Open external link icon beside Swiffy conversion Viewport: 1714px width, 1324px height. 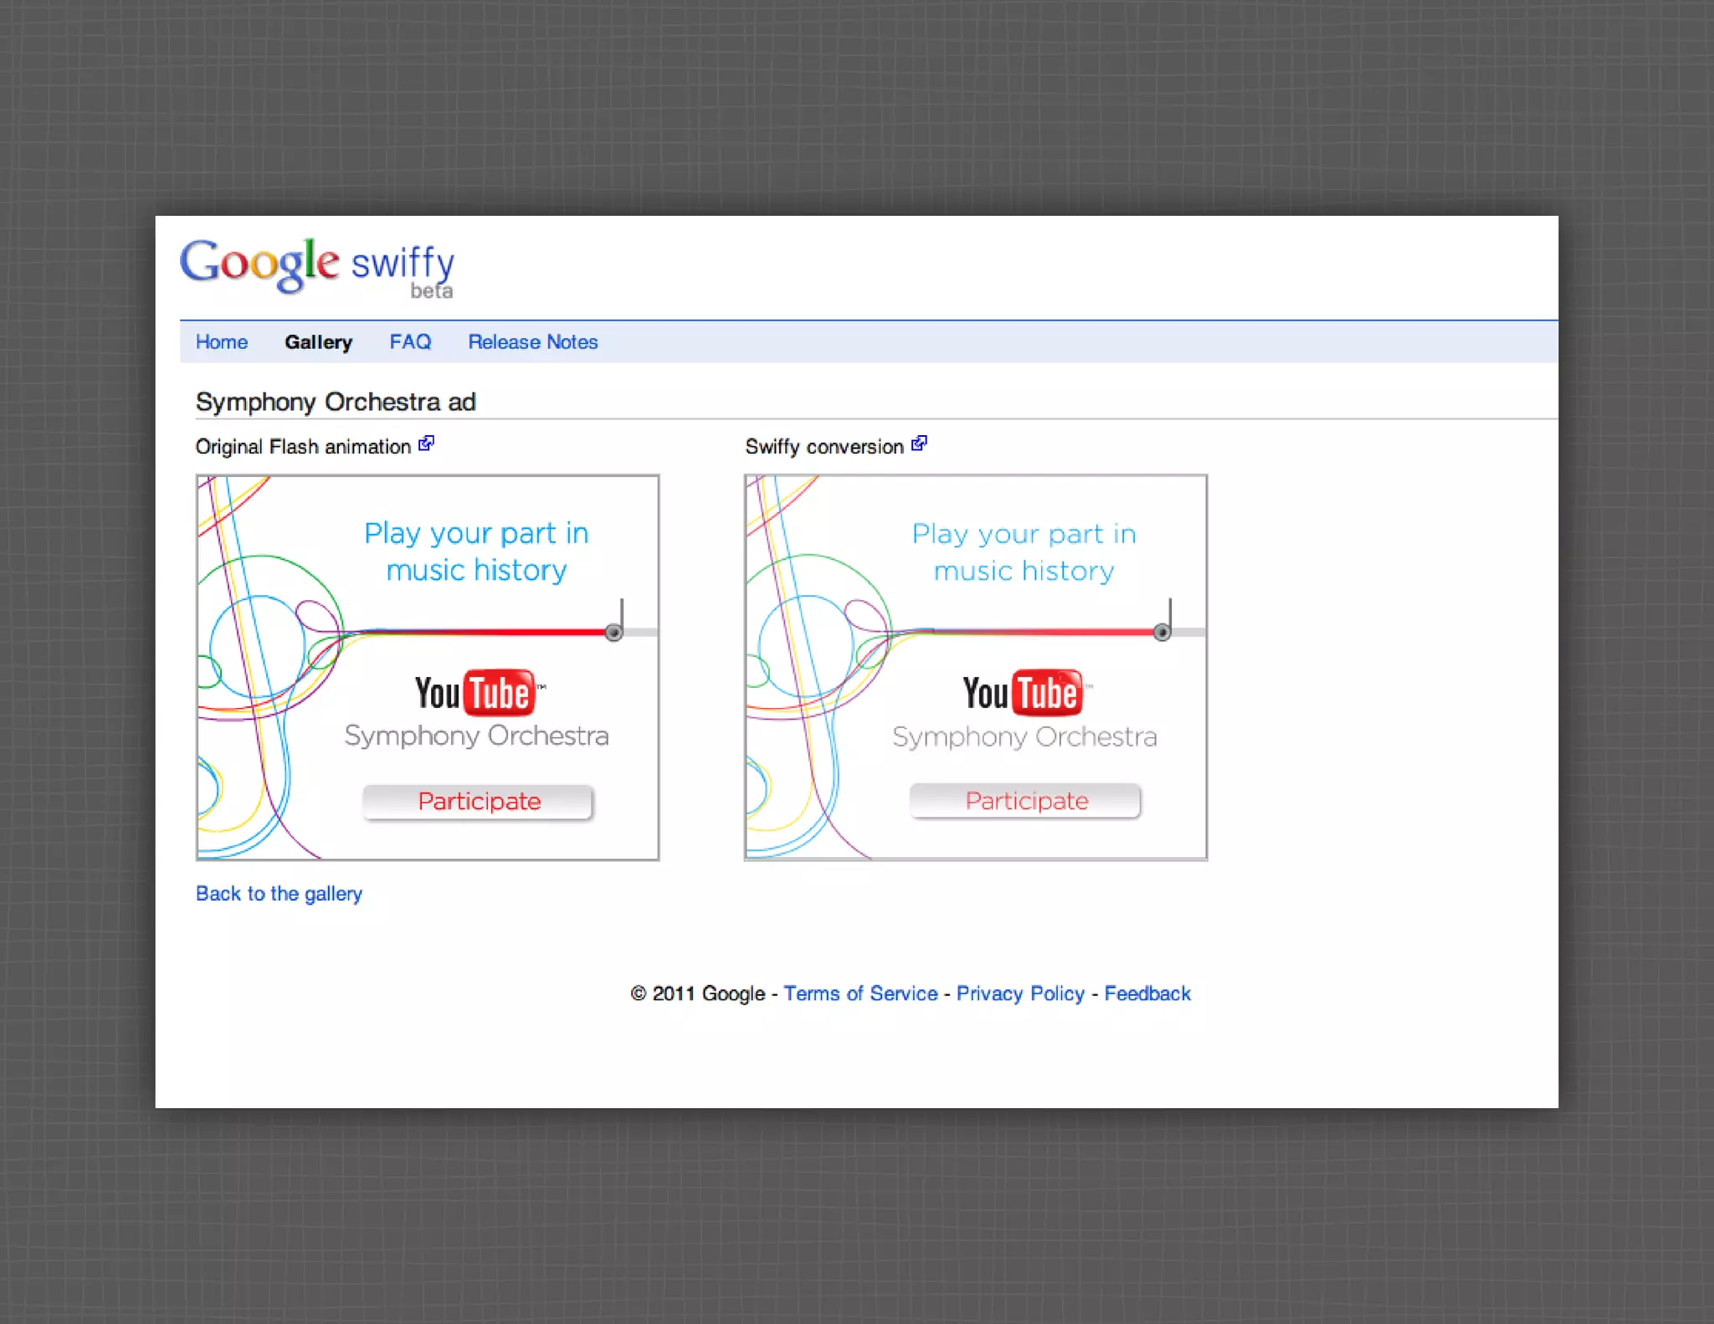(919, 444)
